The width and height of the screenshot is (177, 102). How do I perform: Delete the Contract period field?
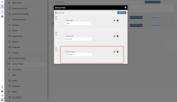[x=118, y=36]
